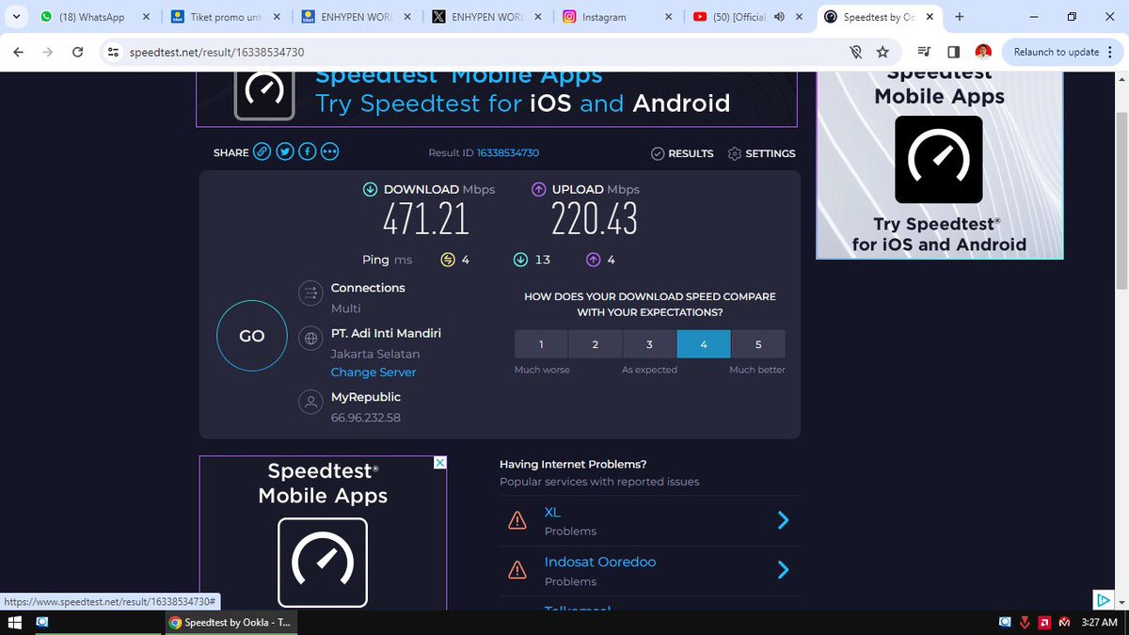The image size is (1129, 635).
Task: Copy the result link via the share link icon
Action: (x=262, y=152)
